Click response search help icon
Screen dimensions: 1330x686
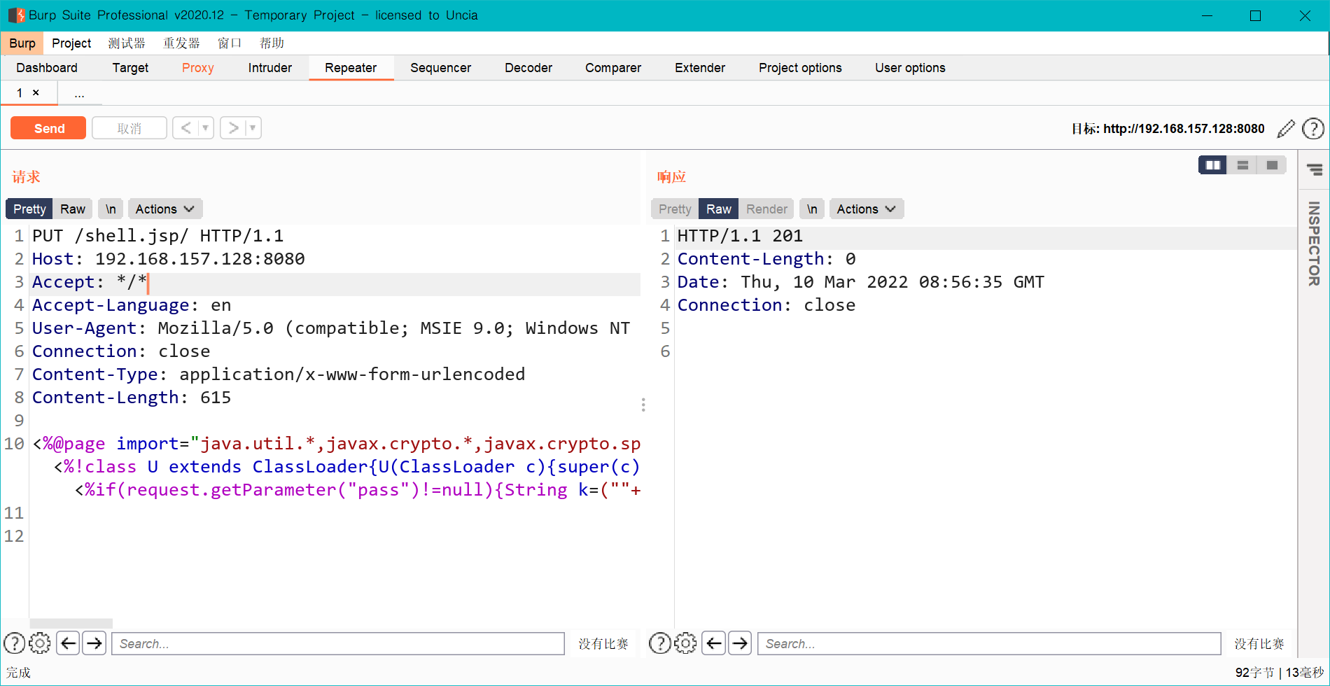pos(660,643)
